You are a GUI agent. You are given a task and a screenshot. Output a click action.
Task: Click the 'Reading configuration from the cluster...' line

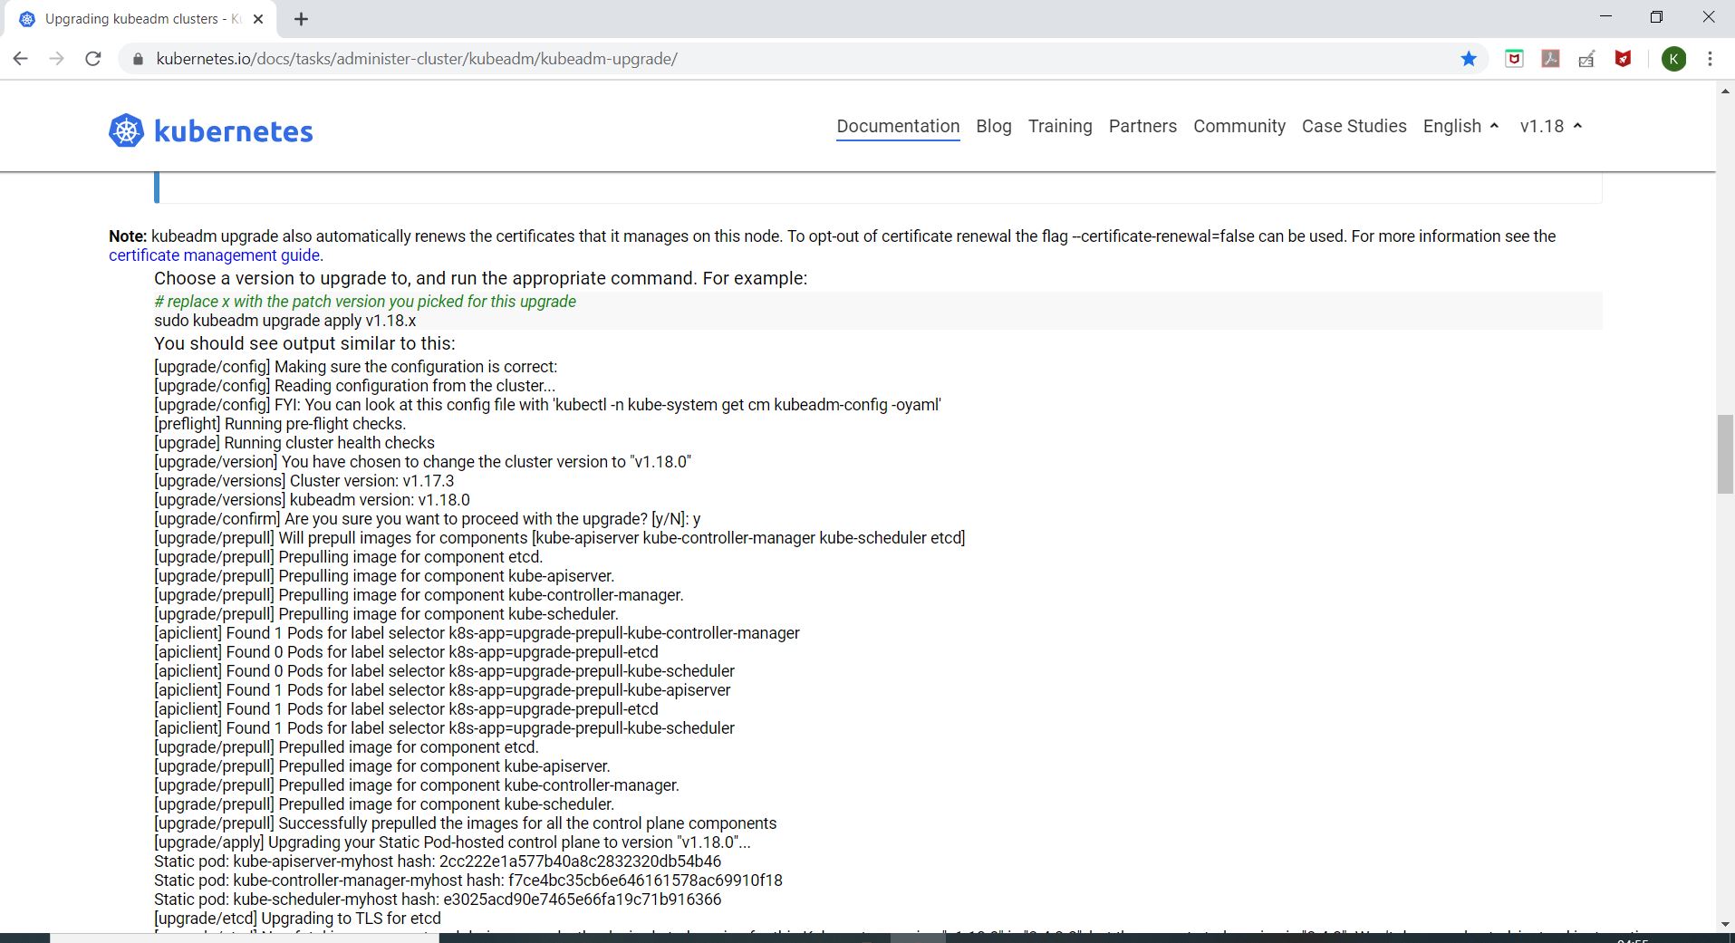tap(355, 386)
